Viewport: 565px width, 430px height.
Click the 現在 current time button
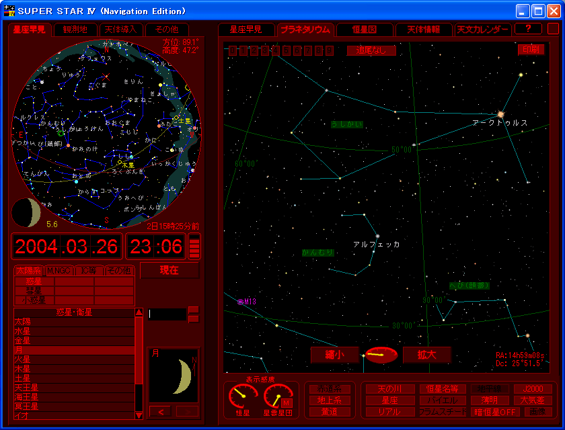point(169,270)
